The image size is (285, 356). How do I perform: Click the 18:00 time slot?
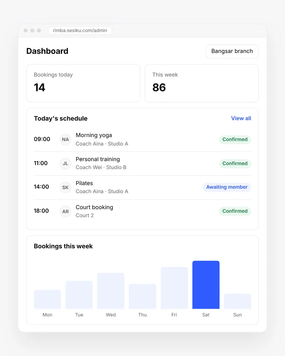click(41, 211)
